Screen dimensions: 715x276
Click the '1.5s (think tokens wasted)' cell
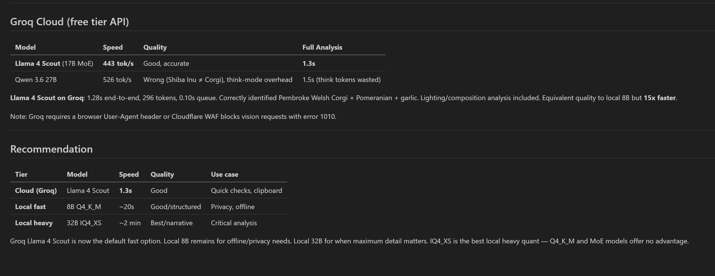342,80
